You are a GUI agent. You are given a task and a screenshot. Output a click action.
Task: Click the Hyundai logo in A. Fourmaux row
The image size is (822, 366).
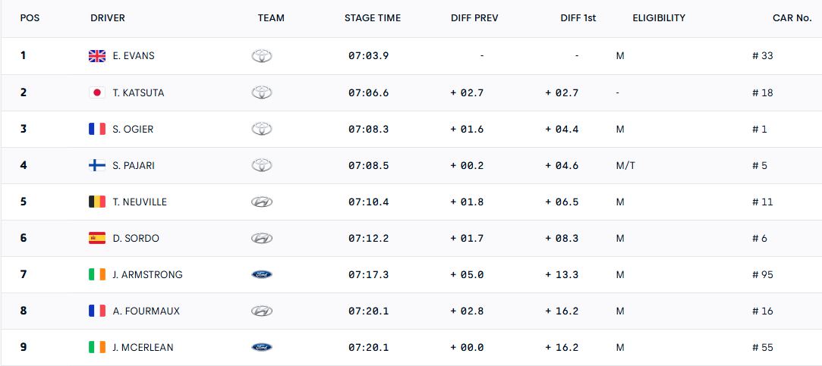click(x=262, y=311)
